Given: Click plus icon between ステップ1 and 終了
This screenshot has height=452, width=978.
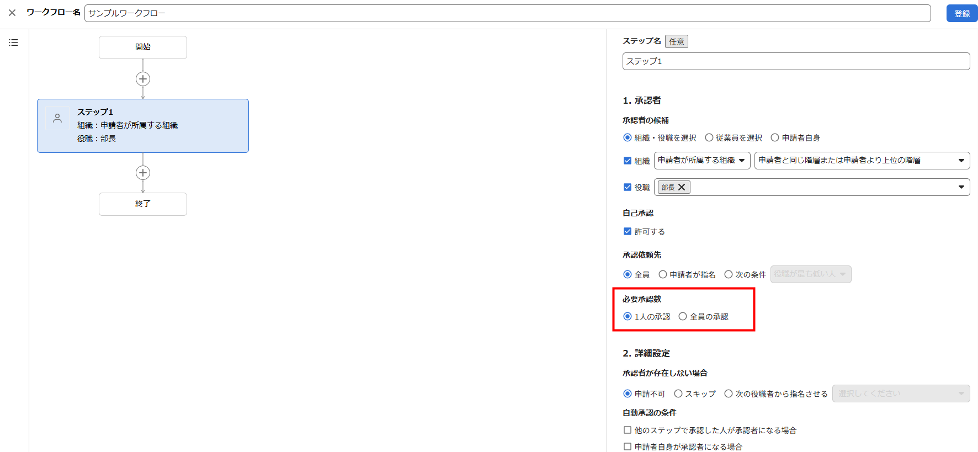Looking at the screenshot, I should [x=143, y=173].
